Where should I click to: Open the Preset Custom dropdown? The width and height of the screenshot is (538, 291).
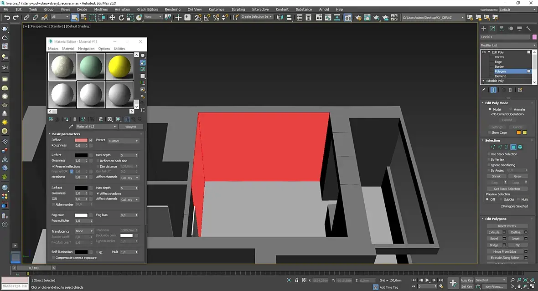(123, 141)
